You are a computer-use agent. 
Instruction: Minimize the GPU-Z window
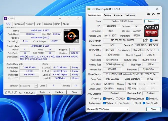139,9
